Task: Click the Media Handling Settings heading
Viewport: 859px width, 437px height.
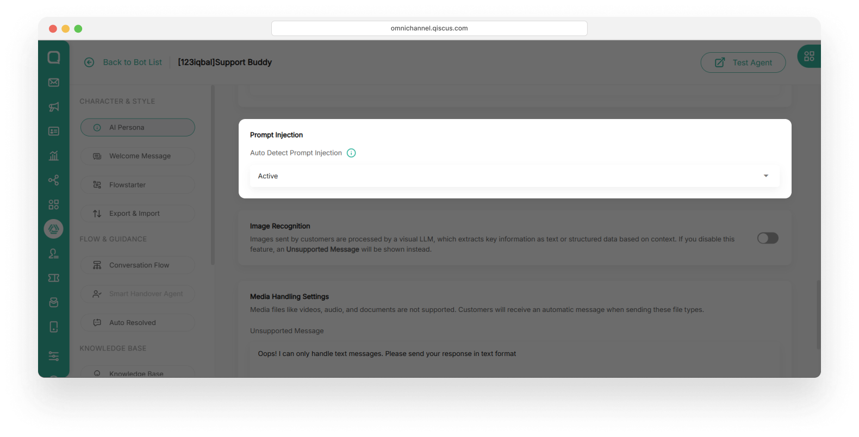Action: (289, 297)
